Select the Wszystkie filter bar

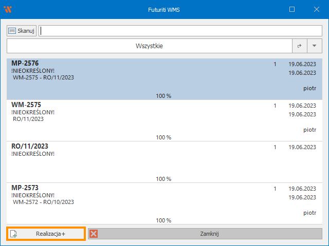(x=149, y=46)
